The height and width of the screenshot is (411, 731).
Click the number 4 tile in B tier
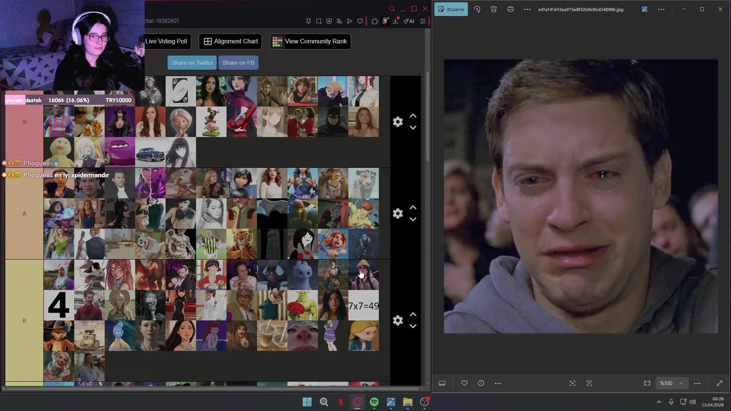(59, 305)
